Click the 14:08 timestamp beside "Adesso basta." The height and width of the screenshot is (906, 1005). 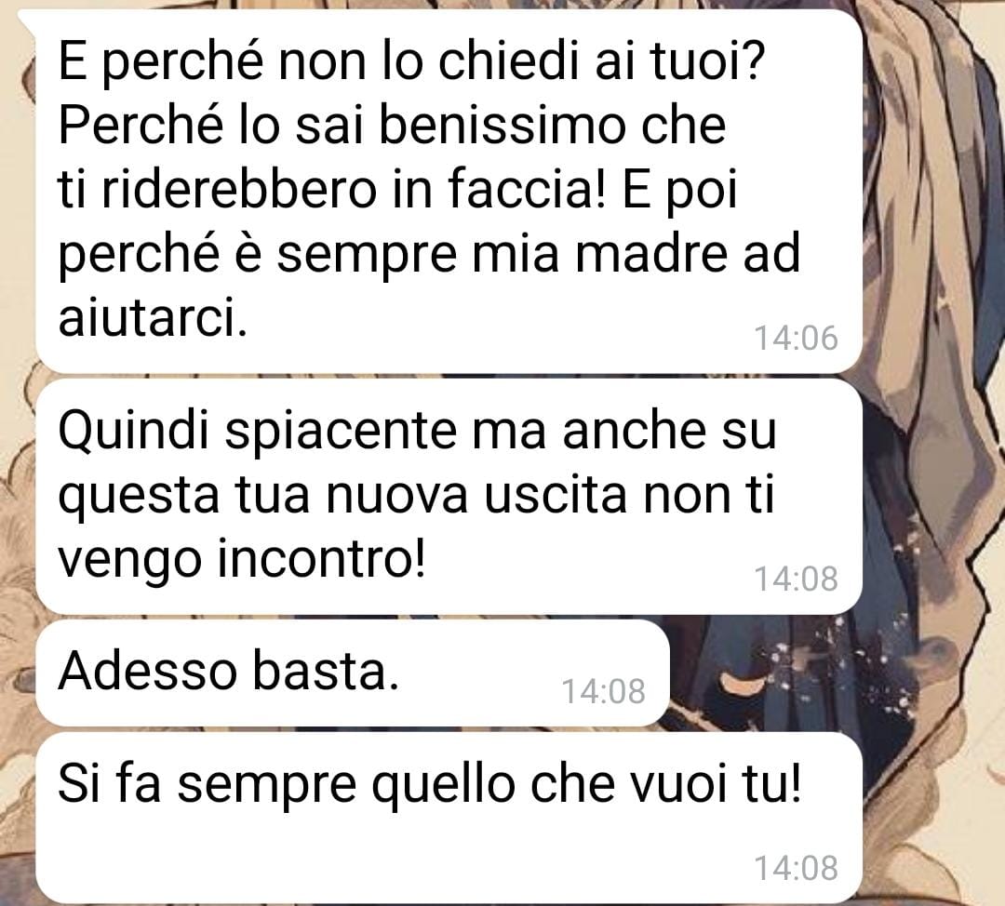tap(603, 692)
